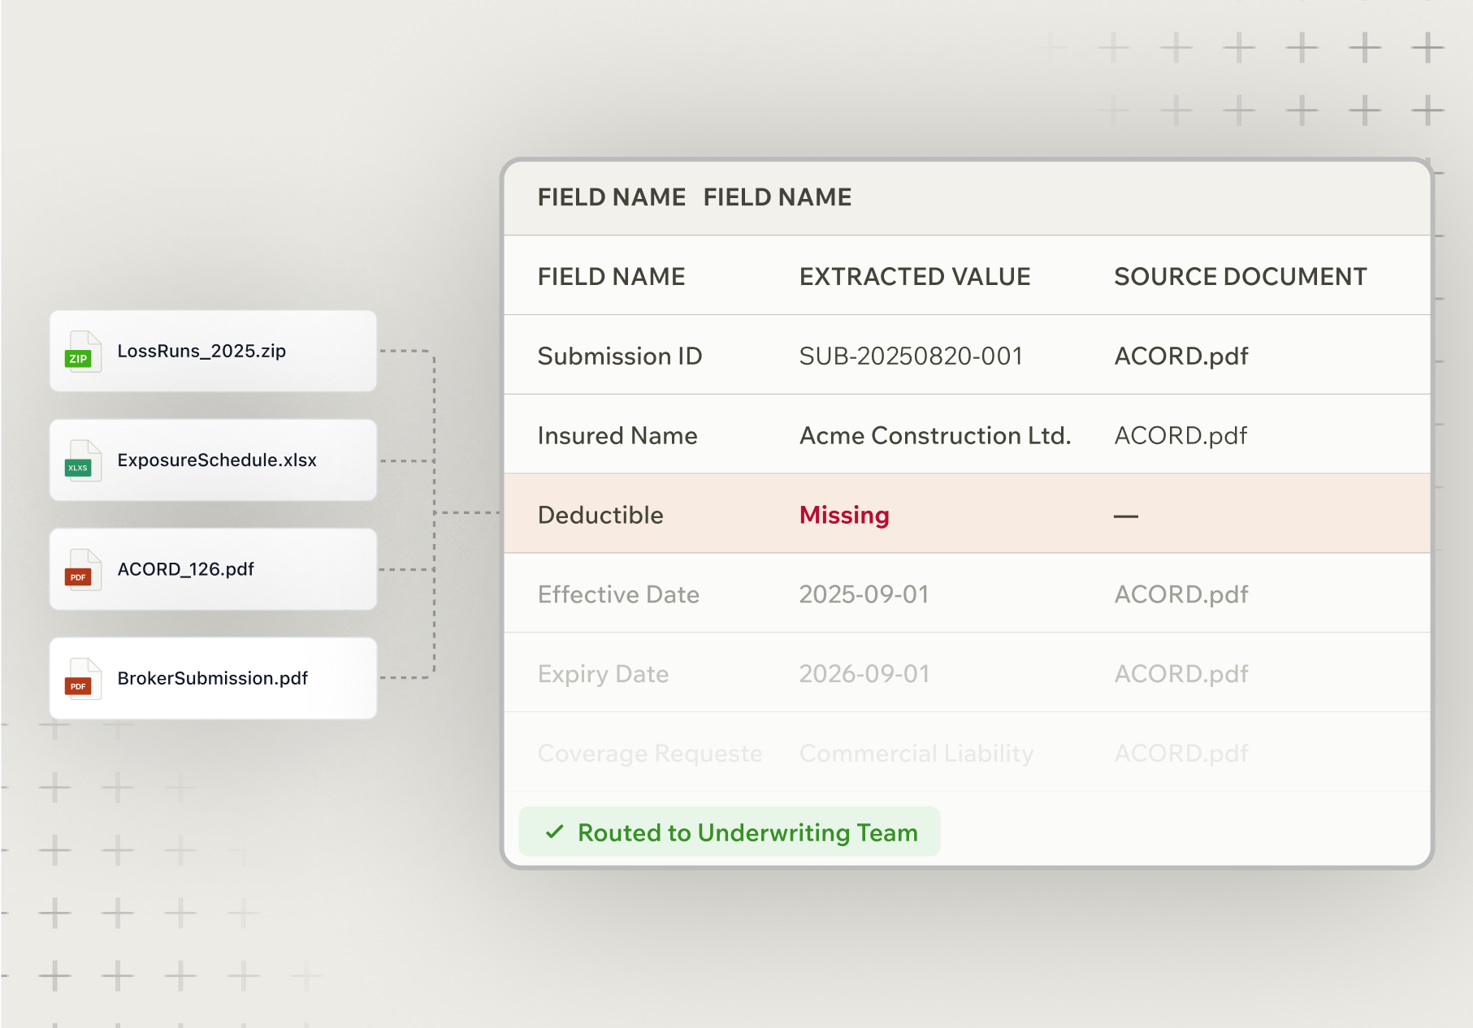Select the 2025-09-01 effective date value
The image size is (1473, 1028).
[864, 594]
